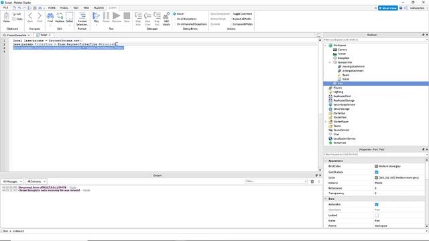The image size is (429, 241).
Task: Click the Format Selection icon
Action: coord(82,16)
